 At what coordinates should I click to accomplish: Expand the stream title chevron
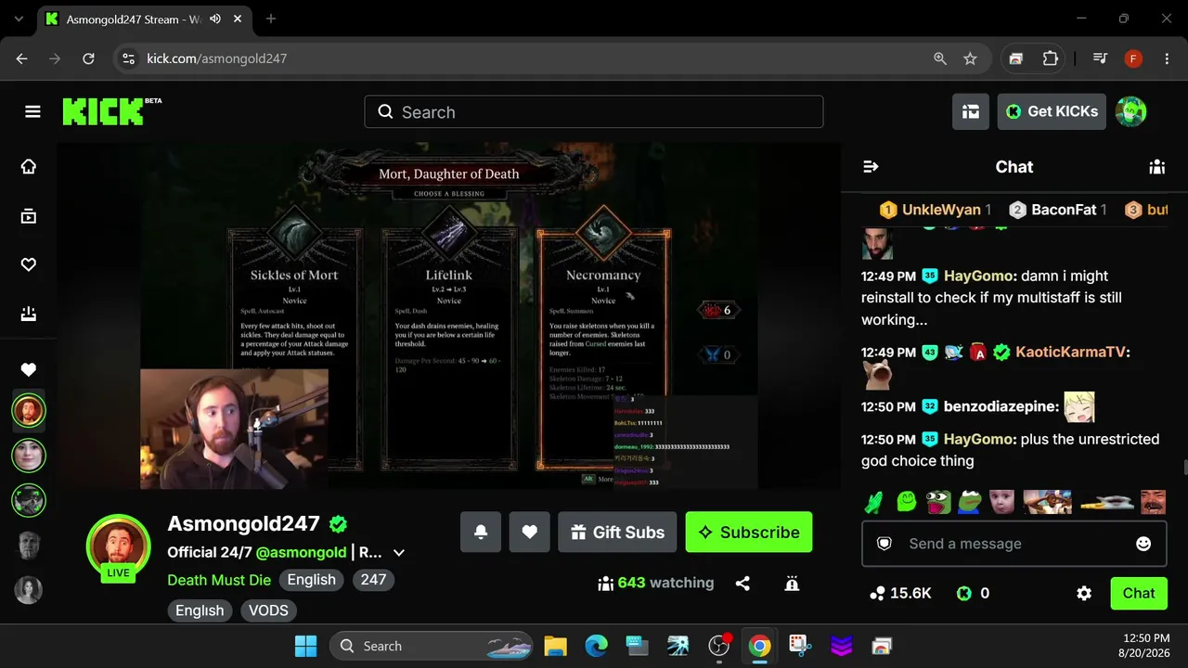click(399, 553)
